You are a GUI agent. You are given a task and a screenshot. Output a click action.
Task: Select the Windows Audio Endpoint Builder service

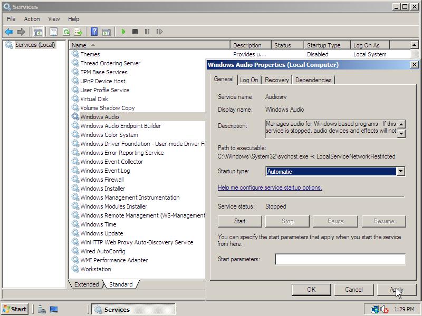[x=121, y=126]
